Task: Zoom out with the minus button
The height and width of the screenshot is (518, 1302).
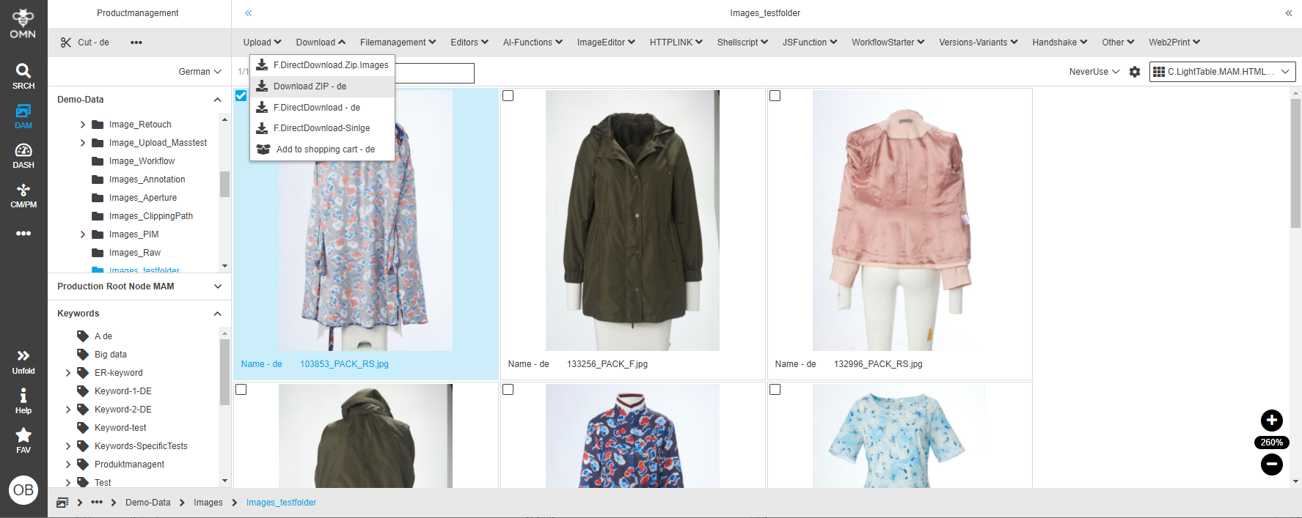Action: click(x=1272, y=464)
